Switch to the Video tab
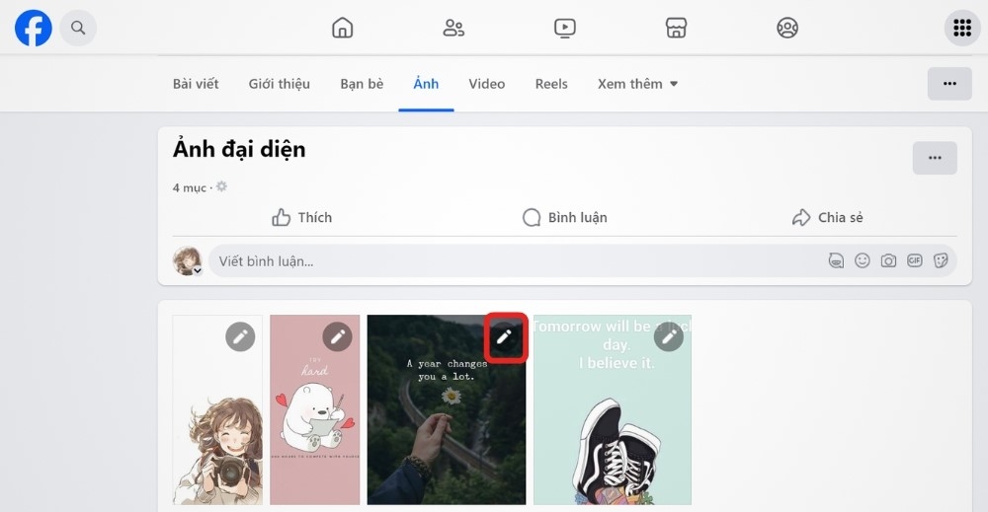 [x=486, y=84]
